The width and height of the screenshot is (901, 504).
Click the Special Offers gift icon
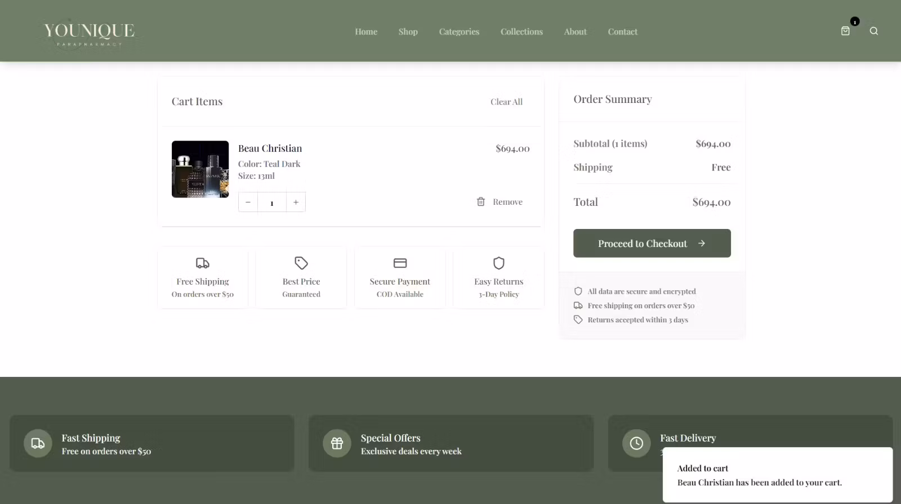coord(337,443)
